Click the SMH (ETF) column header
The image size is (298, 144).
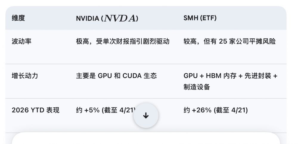(x=200, y=18)
